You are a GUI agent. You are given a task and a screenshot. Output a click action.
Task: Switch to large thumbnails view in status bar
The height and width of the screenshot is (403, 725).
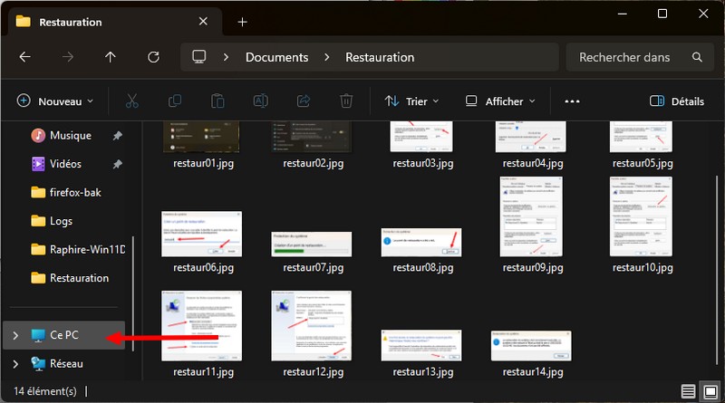(710, 391)
